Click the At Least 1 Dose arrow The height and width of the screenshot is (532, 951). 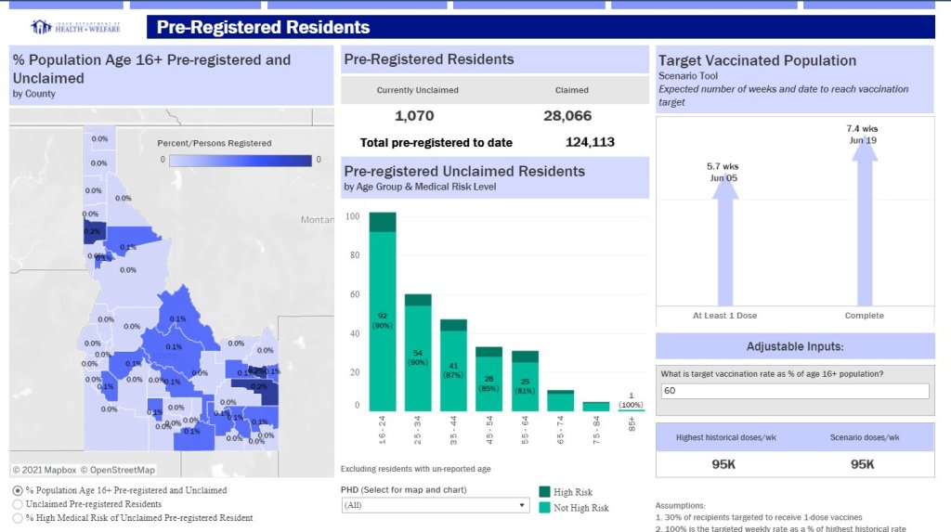723,241
